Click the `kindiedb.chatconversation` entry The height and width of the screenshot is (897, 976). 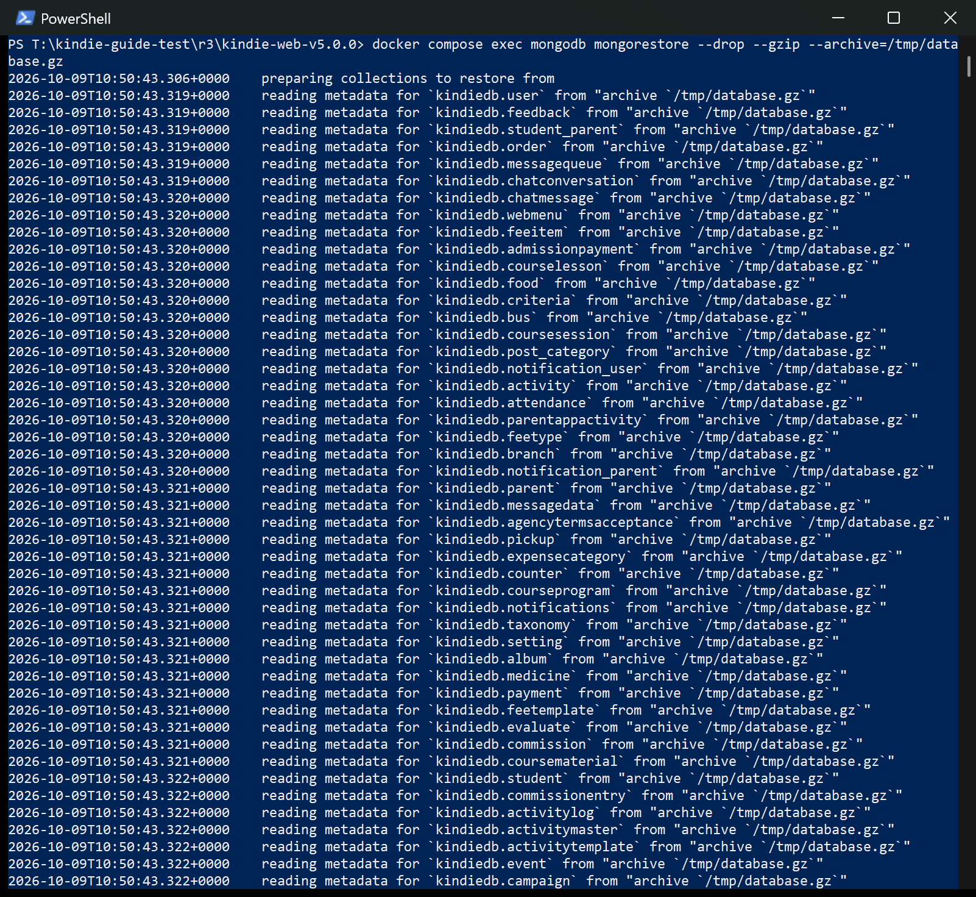[535, 181]
